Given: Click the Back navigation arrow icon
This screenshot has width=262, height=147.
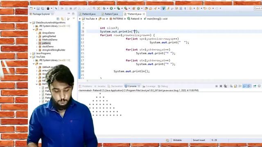Looking at the screenshot, I should [x=210, y=8].
